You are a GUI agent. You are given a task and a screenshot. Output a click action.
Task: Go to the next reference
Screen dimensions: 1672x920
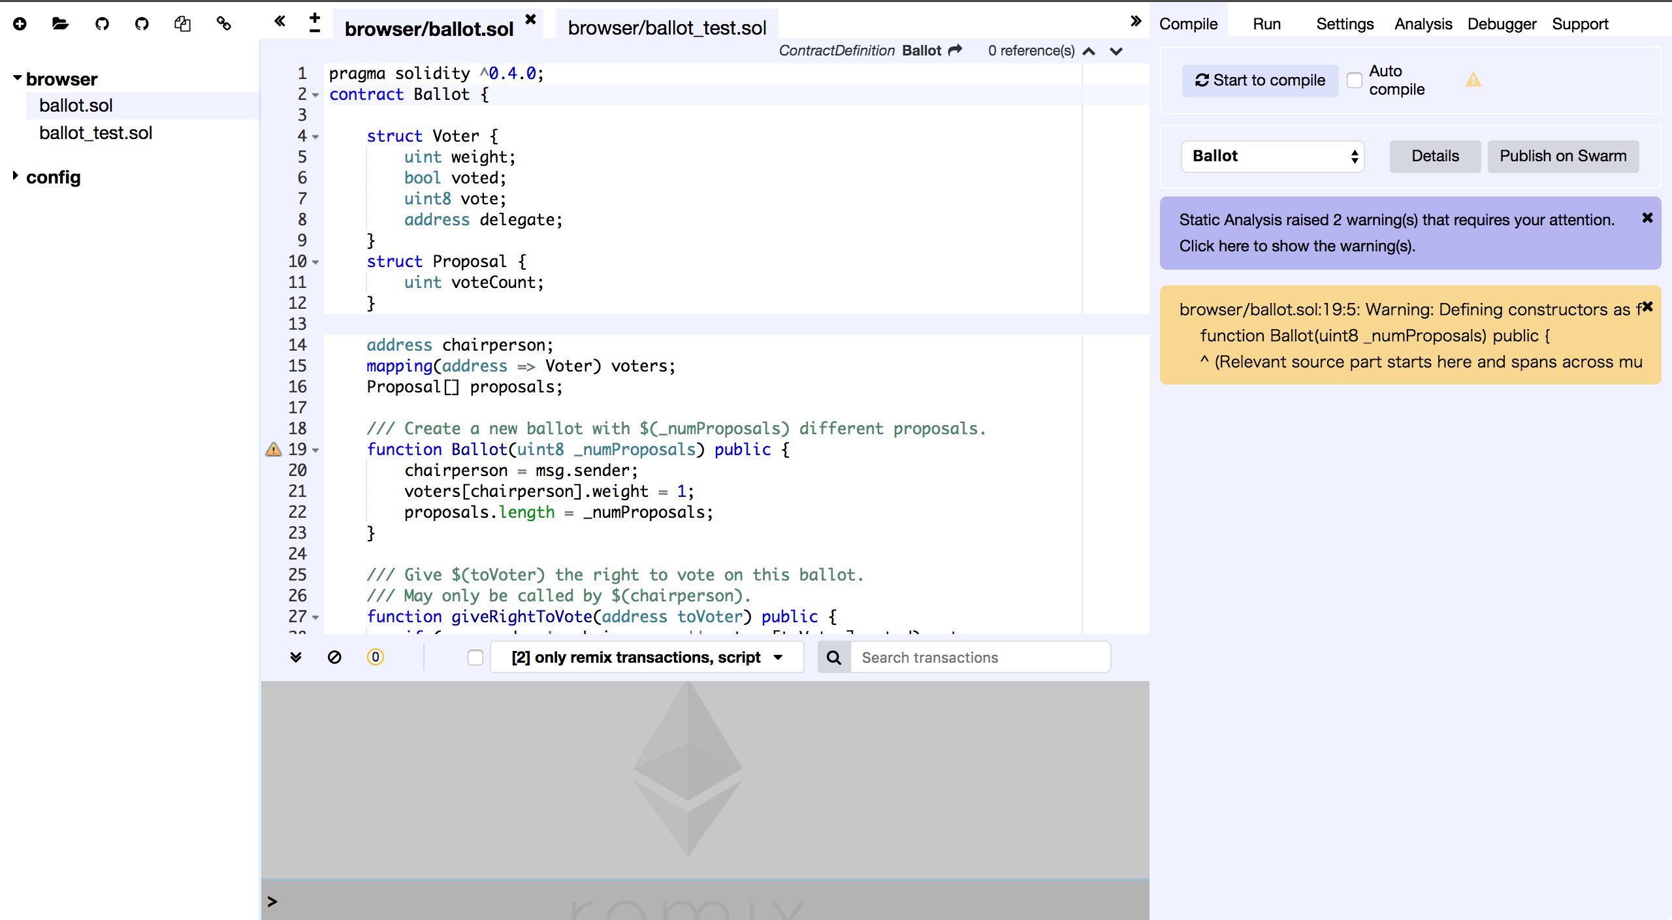pyautogui.click(x=1116, y=51)
